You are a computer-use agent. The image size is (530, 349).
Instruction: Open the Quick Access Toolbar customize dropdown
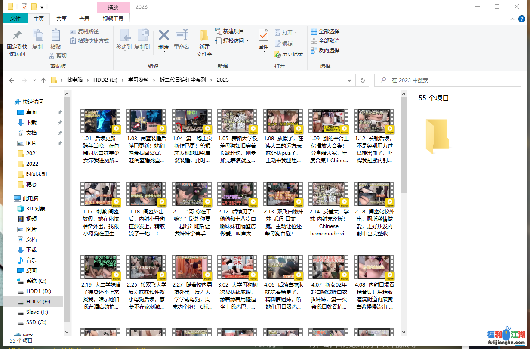[x=40, y=6]
